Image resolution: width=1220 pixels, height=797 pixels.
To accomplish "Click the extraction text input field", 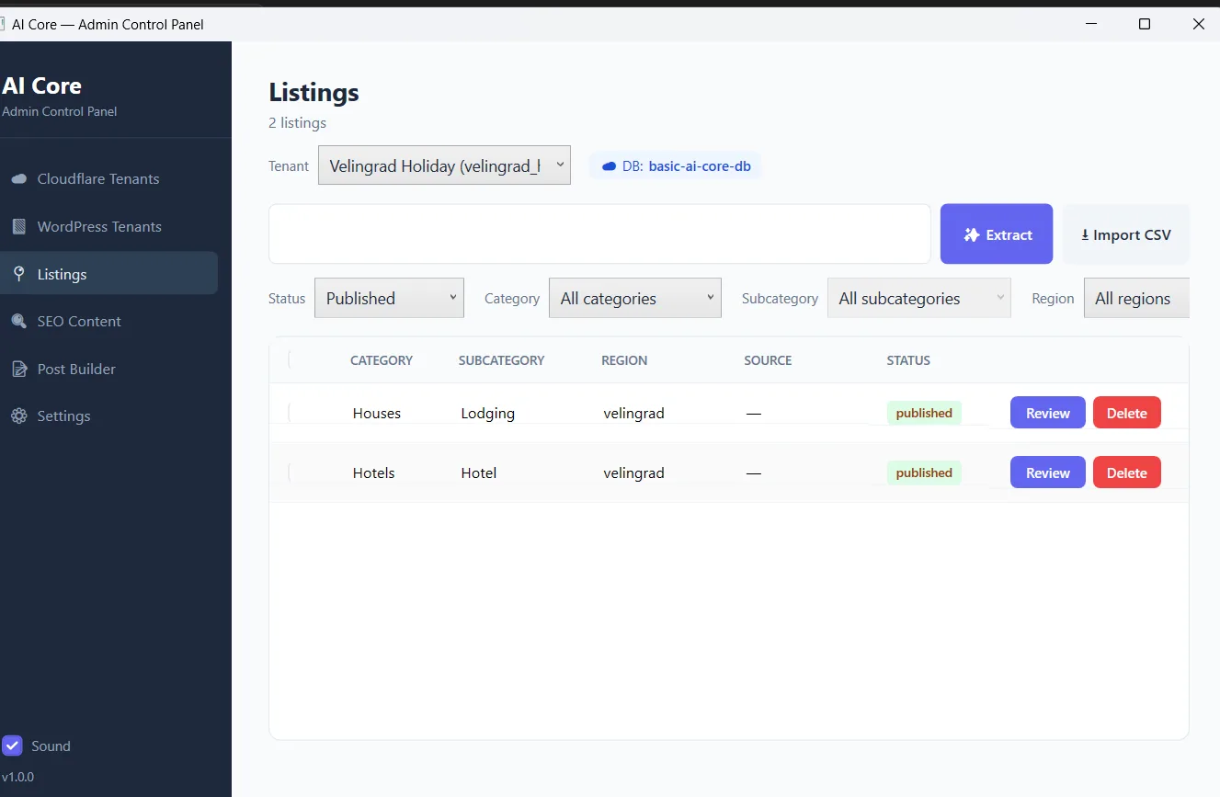I will point(599,233).
